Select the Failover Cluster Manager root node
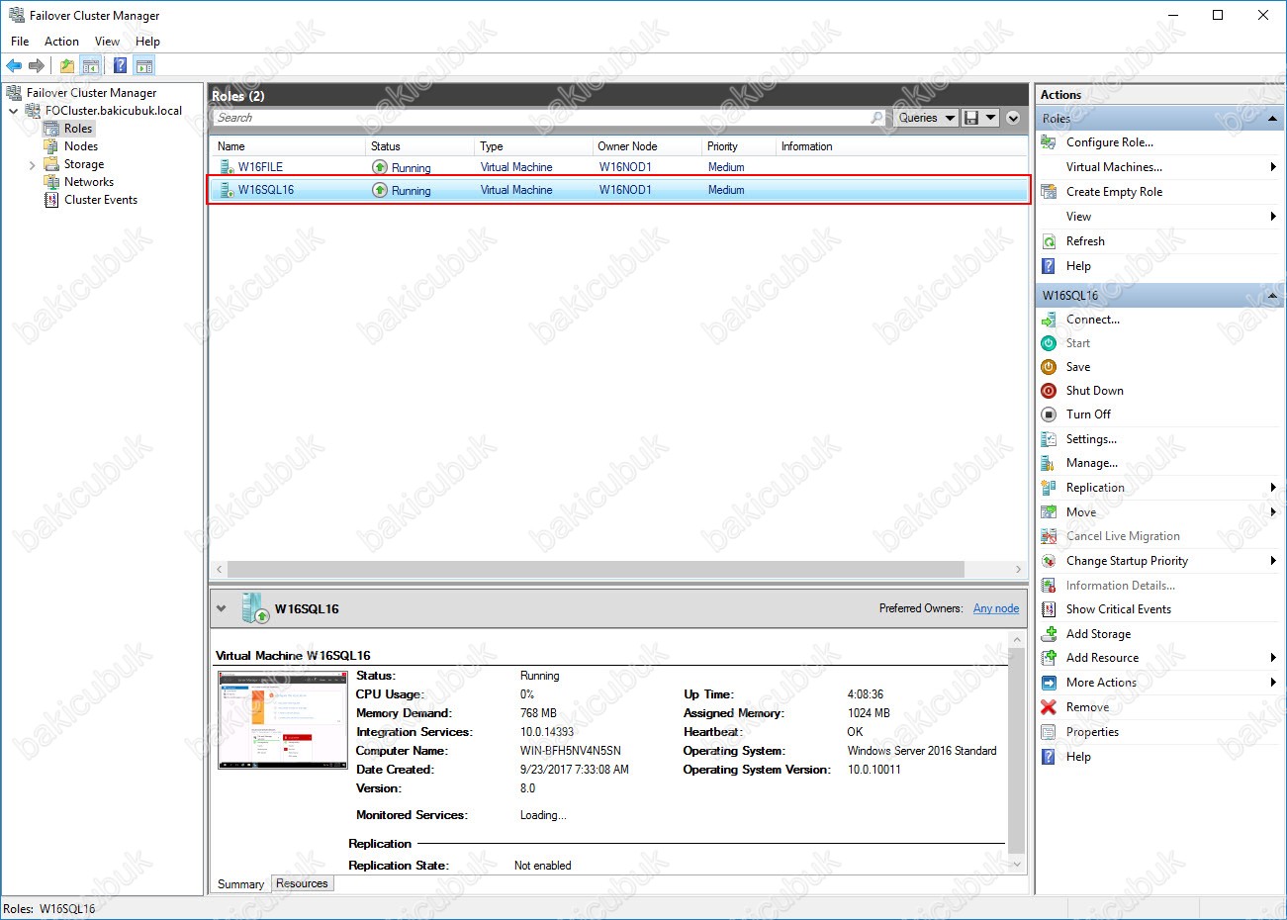 coord(91,93)
